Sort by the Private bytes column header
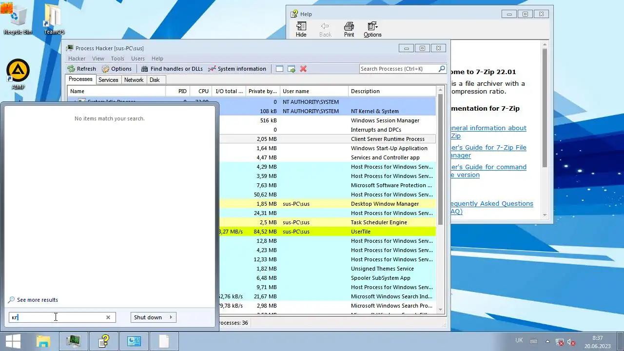This screenshot has height=351, width=624. pyautogui.click(x=263, y=91)
